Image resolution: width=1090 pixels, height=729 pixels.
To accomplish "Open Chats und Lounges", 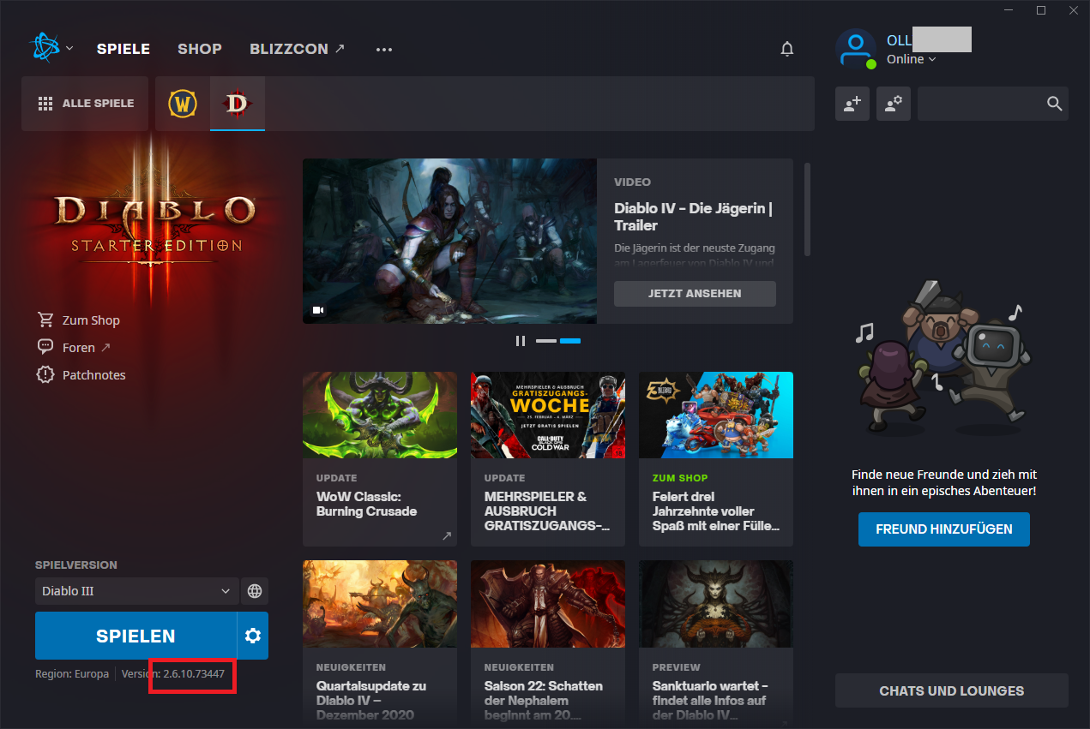I will tap(952, 690).
